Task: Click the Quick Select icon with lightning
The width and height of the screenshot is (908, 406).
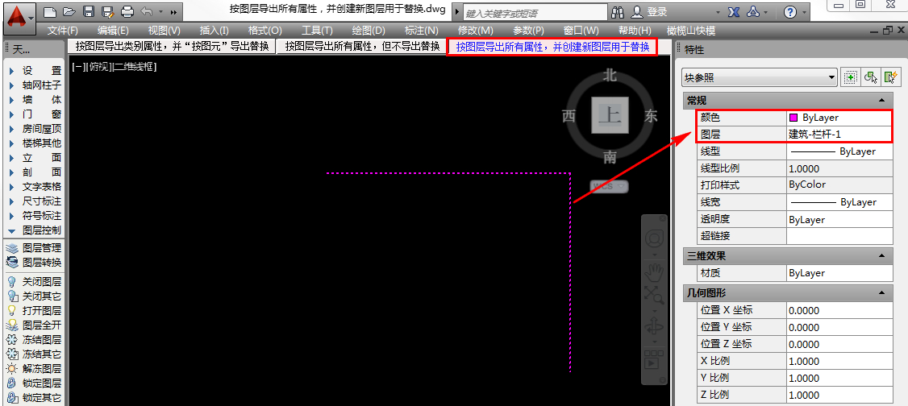Action: (890, 77)
